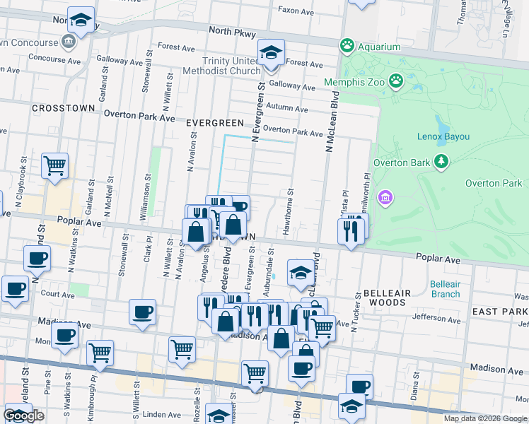Click the Crosstown Concourse museum pin
The height and width of the screenshot is (424, 529).
(x=69, y=42)
